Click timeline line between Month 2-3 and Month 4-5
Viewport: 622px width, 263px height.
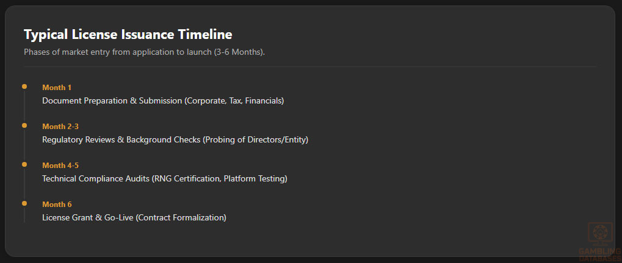[24, 146]
